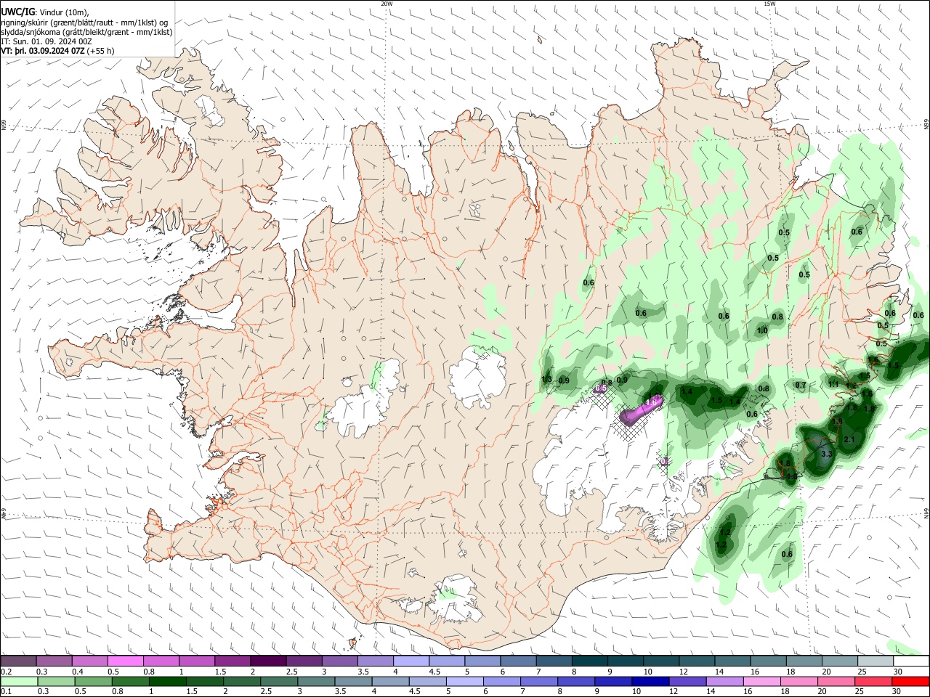This screenshot has width=930, height=697.
Task: Click the pale gray 25 swatch in the top legend row
Action: (x=875, y=661)
